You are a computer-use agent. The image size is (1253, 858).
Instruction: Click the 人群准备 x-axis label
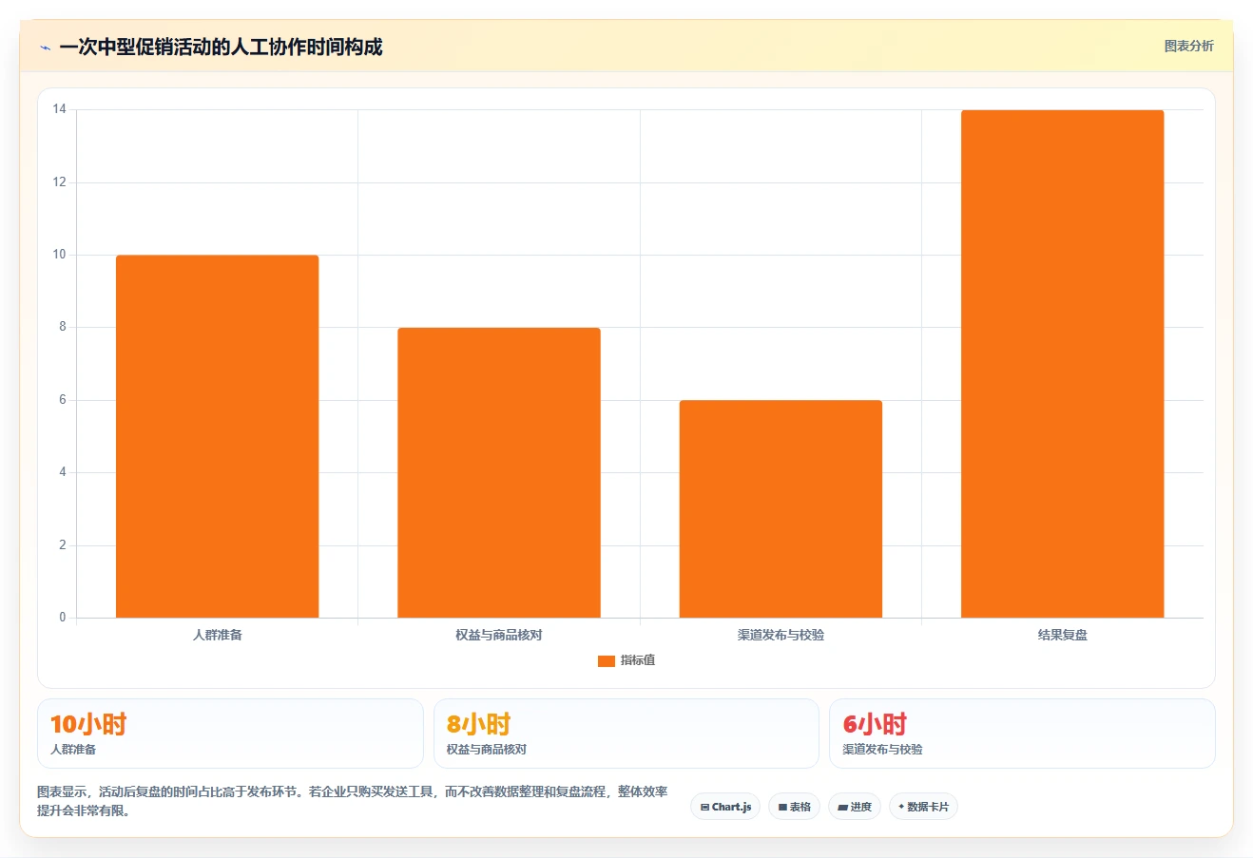[x=218, y=635]
